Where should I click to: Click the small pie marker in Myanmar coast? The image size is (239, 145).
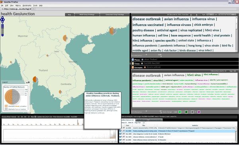click(x=11, y=62)
